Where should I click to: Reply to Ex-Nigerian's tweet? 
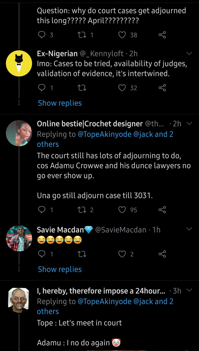pos(42,88)
